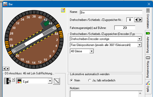
Task: Click the turntable number field showing 0
Action: click(x=130, y=20)
